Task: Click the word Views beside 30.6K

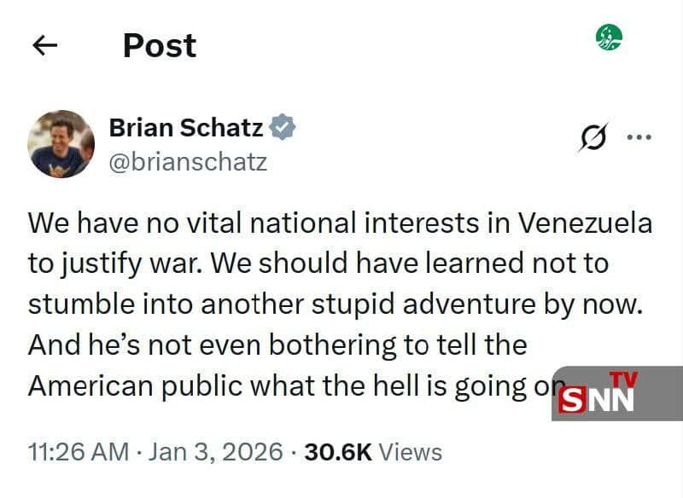Action: 410,451
